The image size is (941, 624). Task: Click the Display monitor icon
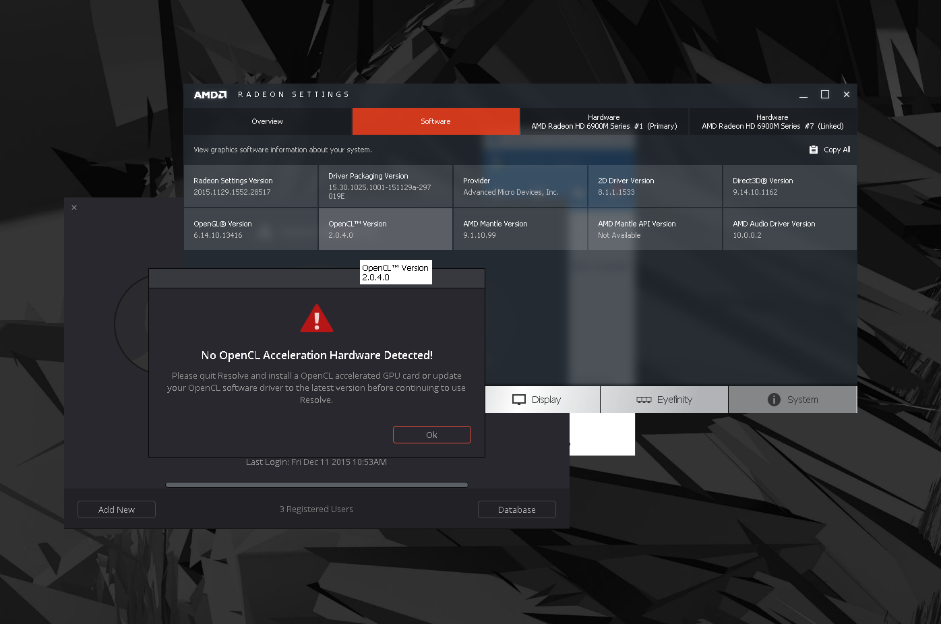pyautogui.click(x=519, y=400)
